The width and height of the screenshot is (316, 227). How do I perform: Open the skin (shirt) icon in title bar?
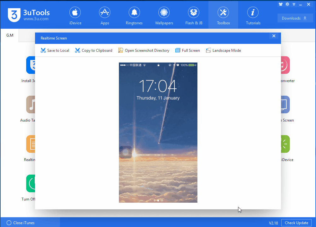point(281,4)
